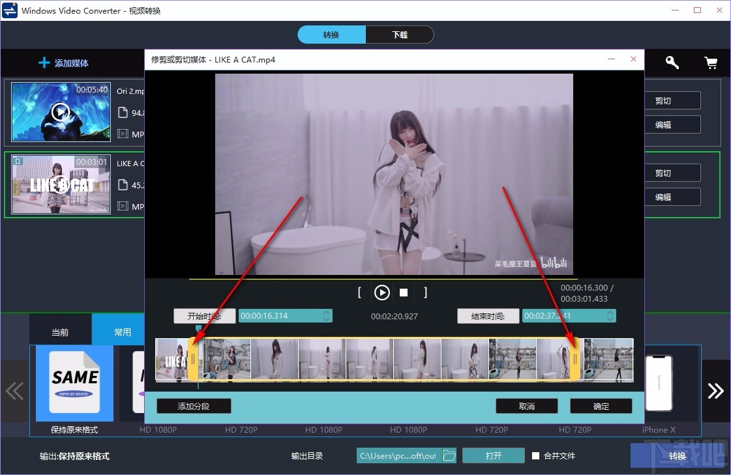Click the folder icon beside output directory
The height and width of the screenshot is (475, 731).
pyautogui.click(x=449, y=455)
